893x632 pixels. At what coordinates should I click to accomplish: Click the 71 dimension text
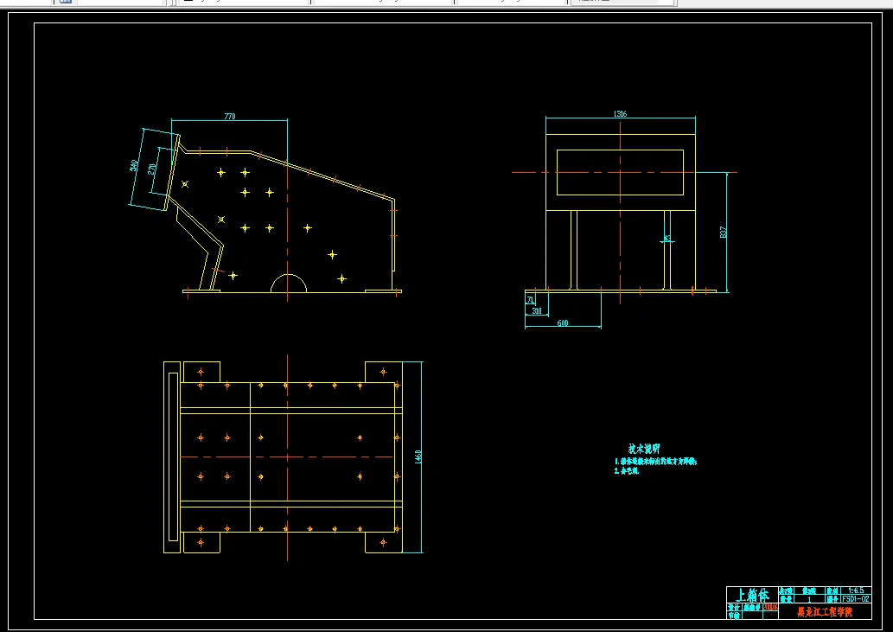coord(531,300)
